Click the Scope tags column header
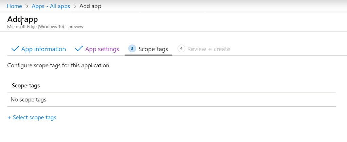 (26, 86)
